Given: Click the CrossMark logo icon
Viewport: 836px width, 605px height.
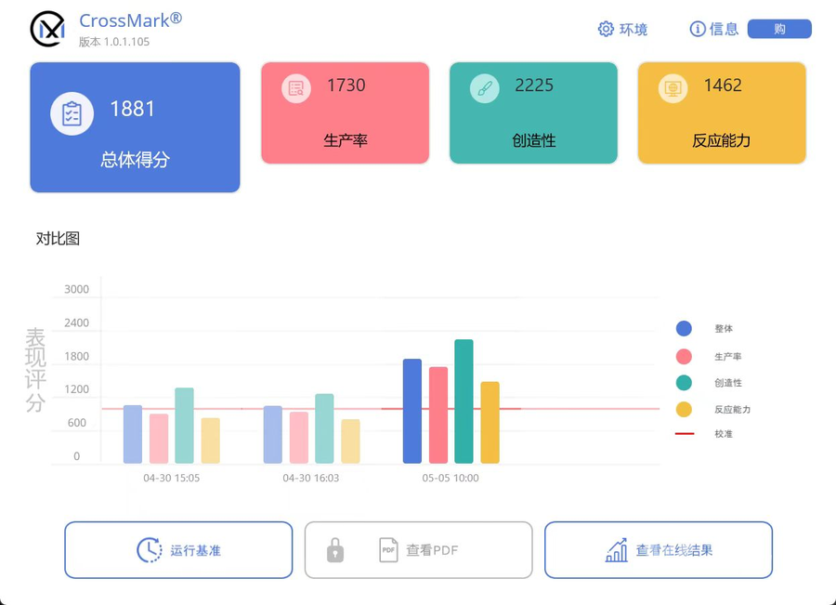Looking at the screenshot, I should (48, 29).
